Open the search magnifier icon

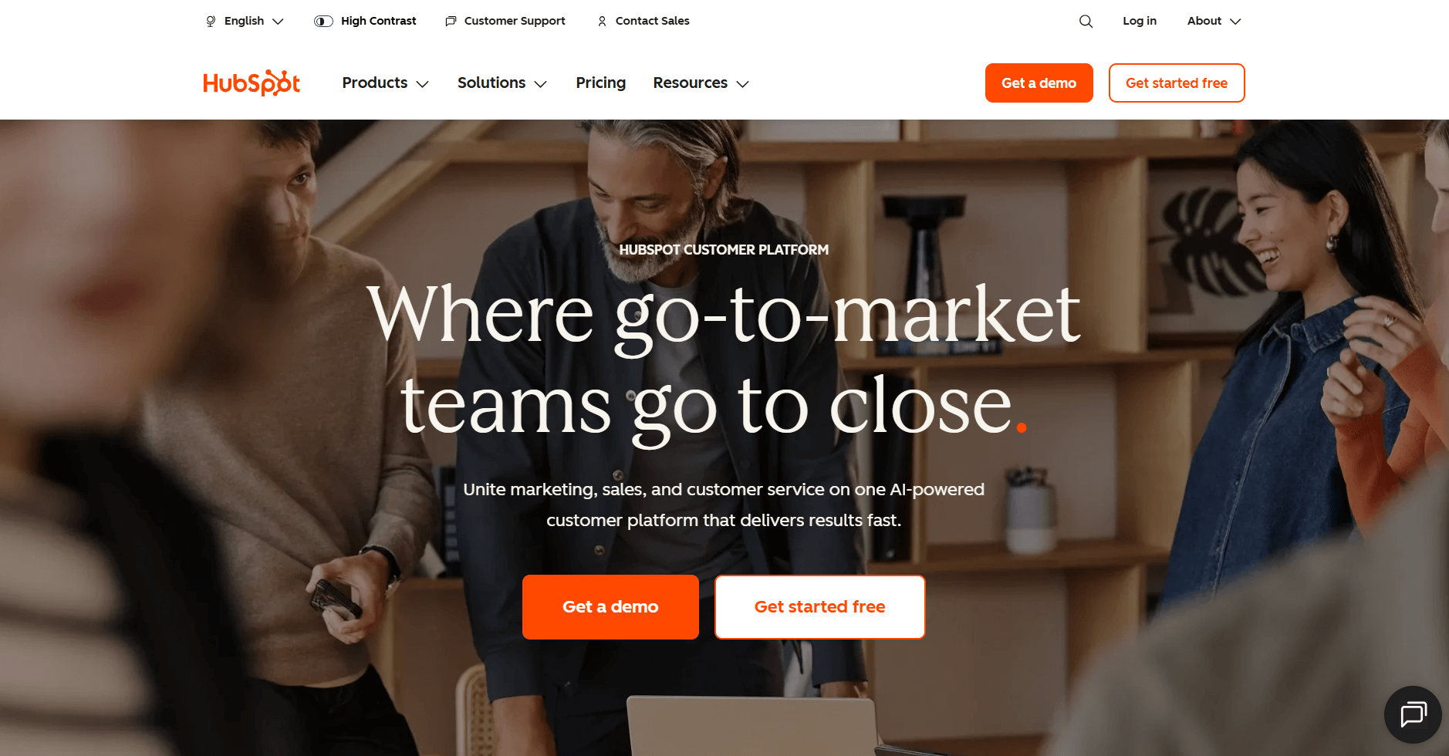click(1086, 21)
